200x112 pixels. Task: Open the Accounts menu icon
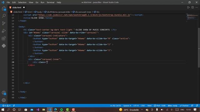[x=4, y=93]
